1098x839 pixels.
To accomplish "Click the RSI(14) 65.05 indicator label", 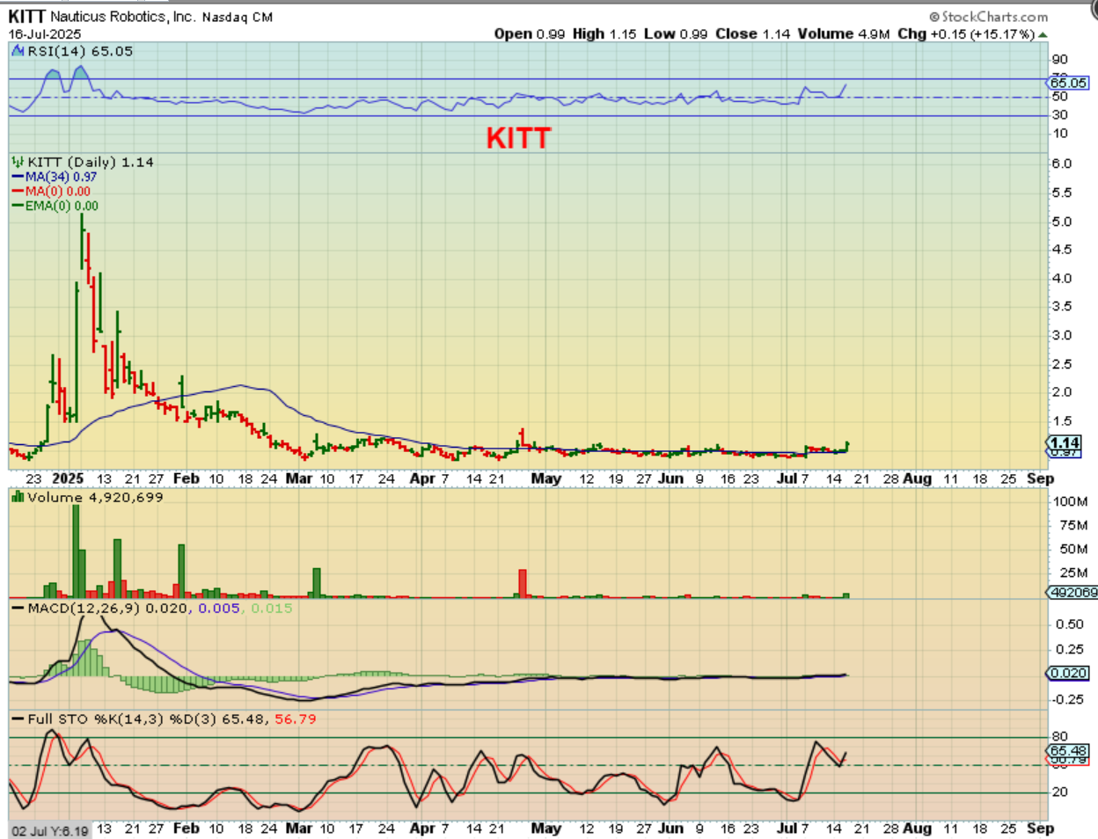I will (x=80, y=51).
